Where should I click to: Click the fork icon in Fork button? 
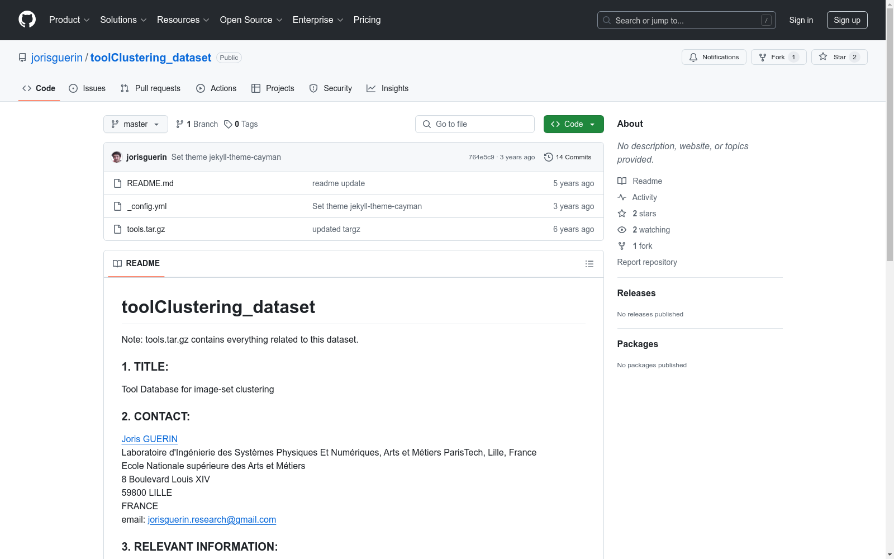pos(763,57)
